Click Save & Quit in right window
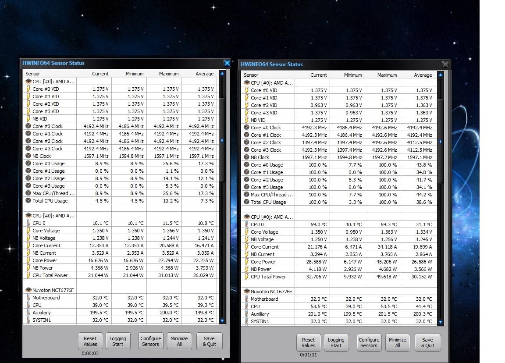505x363 pixels. pos(428,342)
